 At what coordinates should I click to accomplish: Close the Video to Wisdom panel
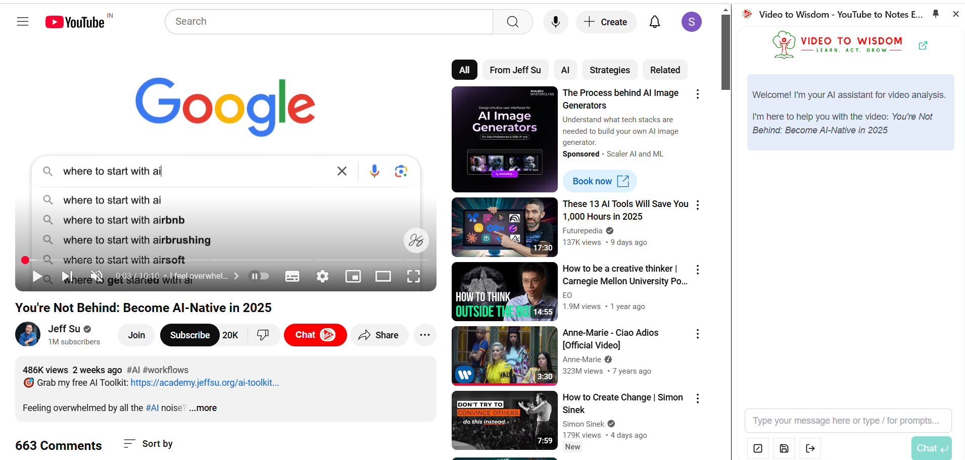(956, 14)
